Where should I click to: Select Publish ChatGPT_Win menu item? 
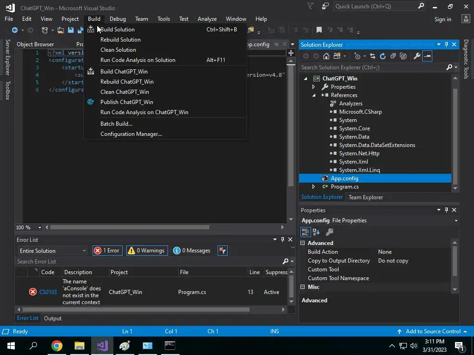coord(165,102)
